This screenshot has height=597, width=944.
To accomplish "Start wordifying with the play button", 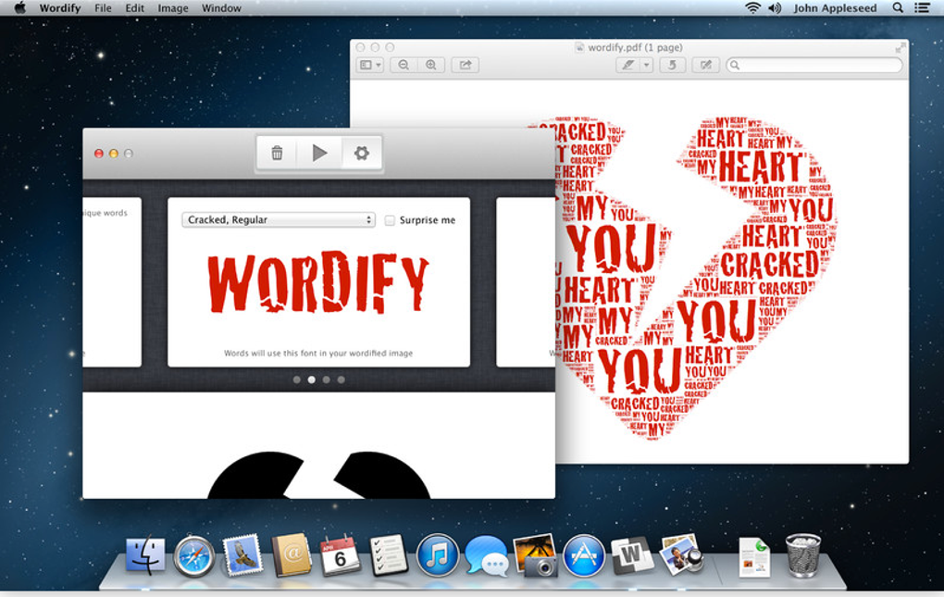I will pos(319,153).
